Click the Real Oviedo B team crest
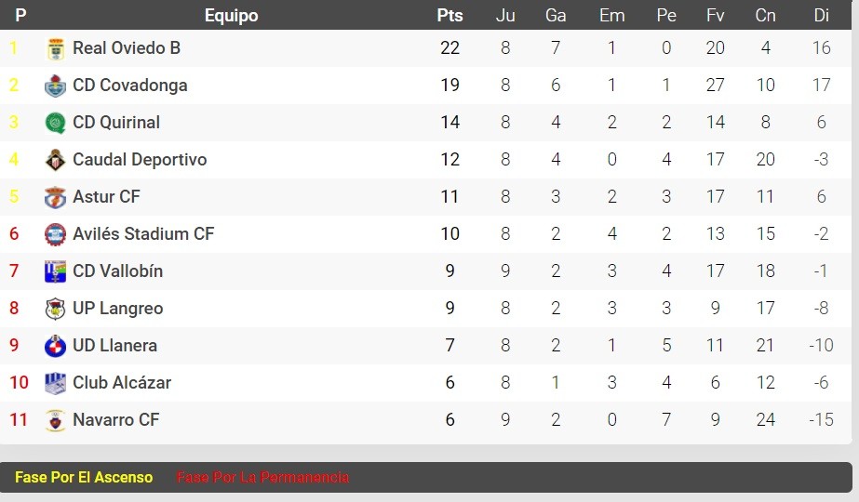 click(55, 48)
